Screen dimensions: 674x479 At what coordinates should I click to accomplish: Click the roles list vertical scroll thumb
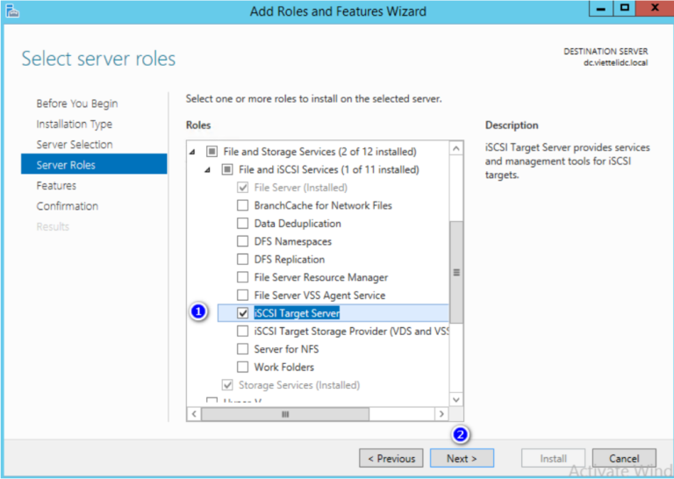456,272
